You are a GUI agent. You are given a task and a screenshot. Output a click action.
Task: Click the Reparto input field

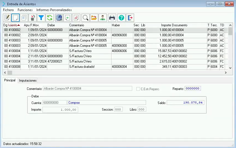tap(193, 89)
